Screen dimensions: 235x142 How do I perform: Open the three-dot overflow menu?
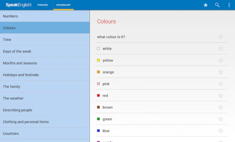point(229,5)
